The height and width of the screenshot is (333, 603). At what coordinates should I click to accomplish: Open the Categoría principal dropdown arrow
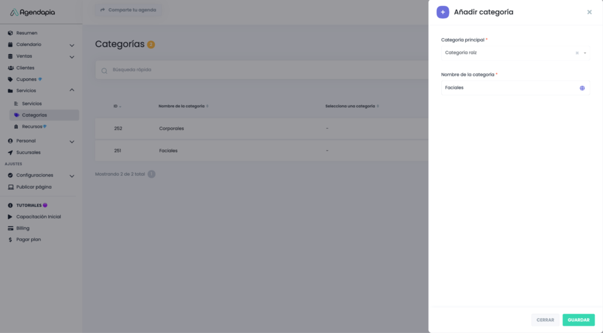[585, 53]
